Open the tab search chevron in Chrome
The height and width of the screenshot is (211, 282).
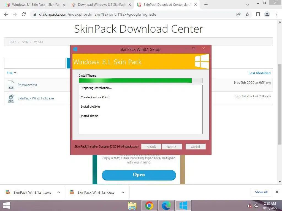click(x=248, y=5)
